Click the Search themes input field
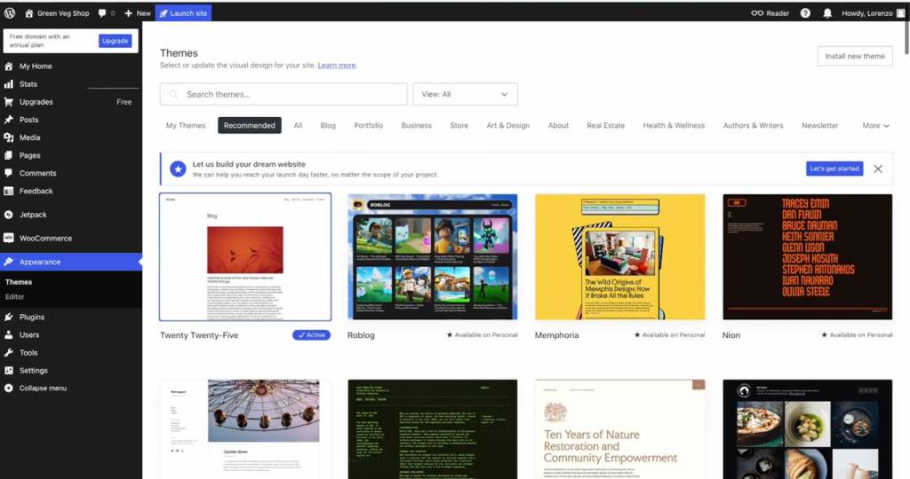The height and width of the screenshot is (479, 910). tap(283, 94)
